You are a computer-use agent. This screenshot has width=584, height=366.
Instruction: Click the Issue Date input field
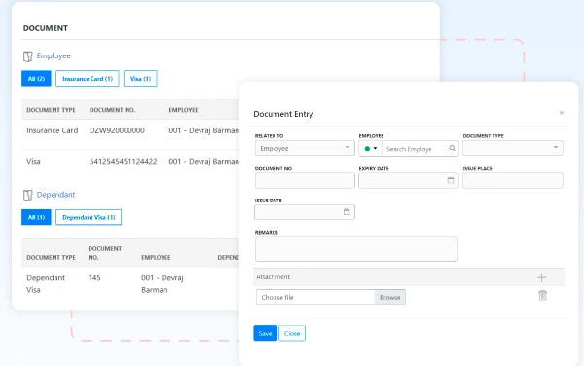305,212
